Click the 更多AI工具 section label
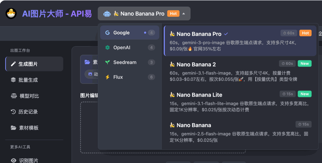Screen dimensions: 322x163 pyautogui.click(x=20, y=147)
